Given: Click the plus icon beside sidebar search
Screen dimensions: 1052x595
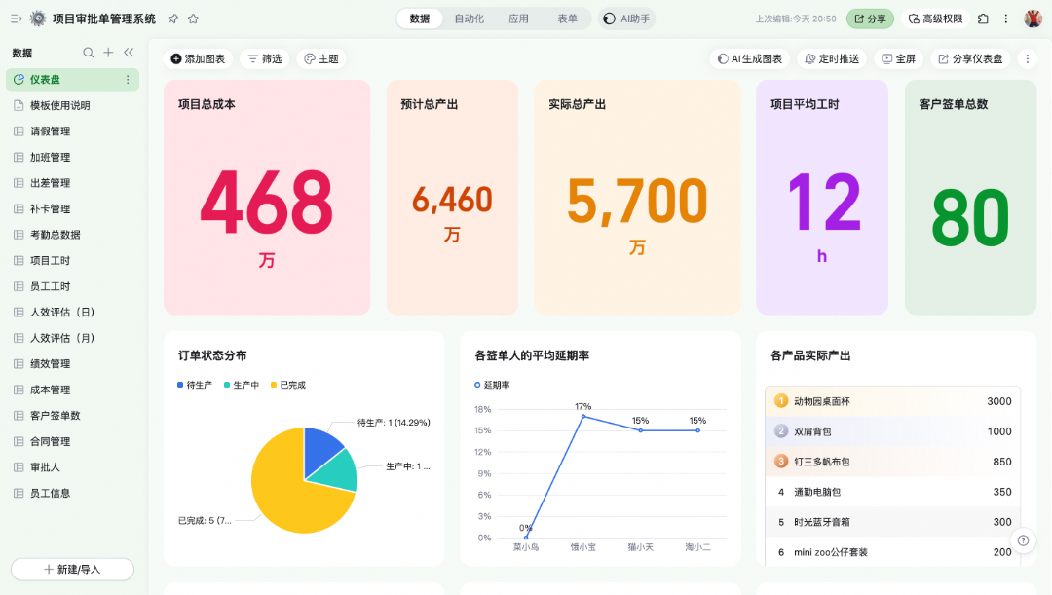Looking at the screenshot, I should [108, 53].
